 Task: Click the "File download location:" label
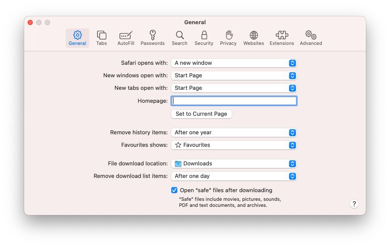click(x=138, y=164)
